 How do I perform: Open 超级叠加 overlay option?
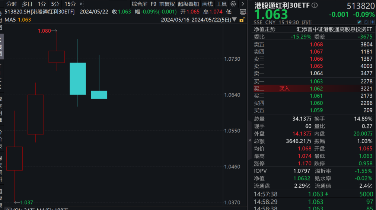coord(188,4)
